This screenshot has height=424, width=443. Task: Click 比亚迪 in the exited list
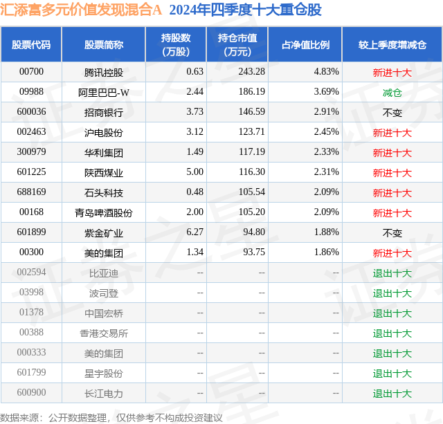click(x=104, y=273)
